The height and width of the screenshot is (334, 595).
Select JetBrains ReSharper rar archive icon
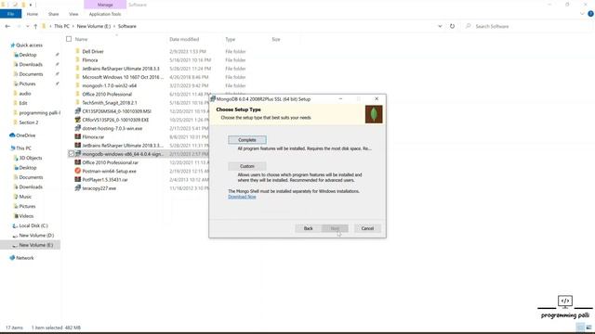click(x=78, y=145)
